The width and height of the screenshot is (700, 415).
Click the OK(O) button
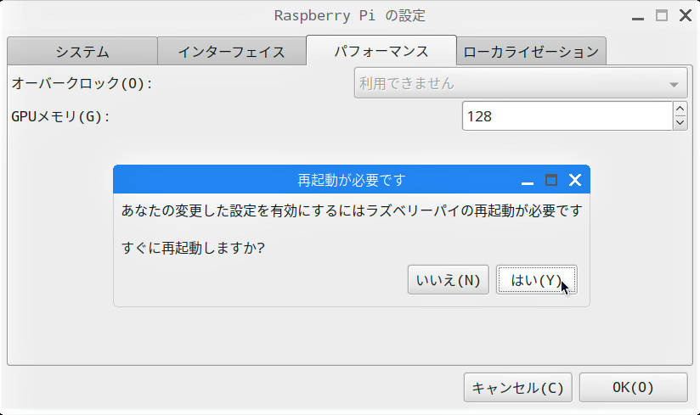pyautogui.click(x=633, y=387)
